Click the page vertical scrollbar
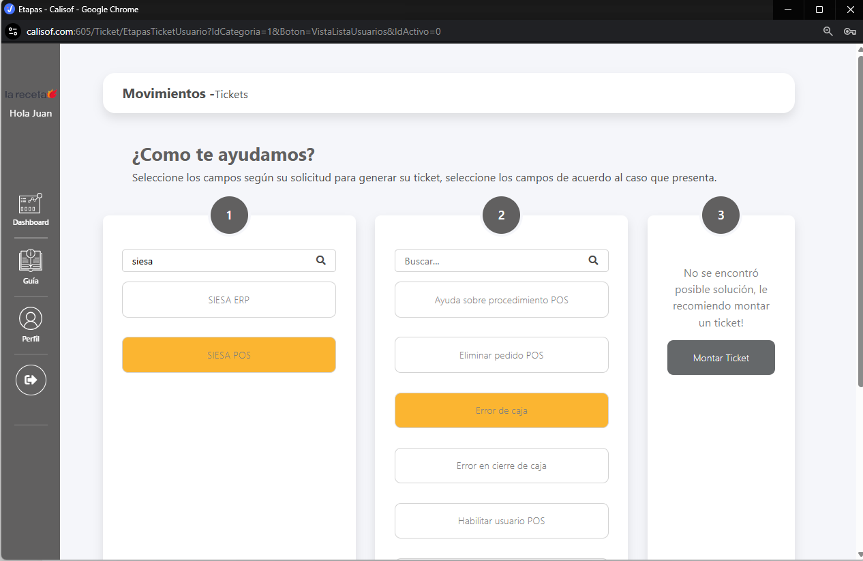Screen dimensions: 863x561 coord(860,222)
